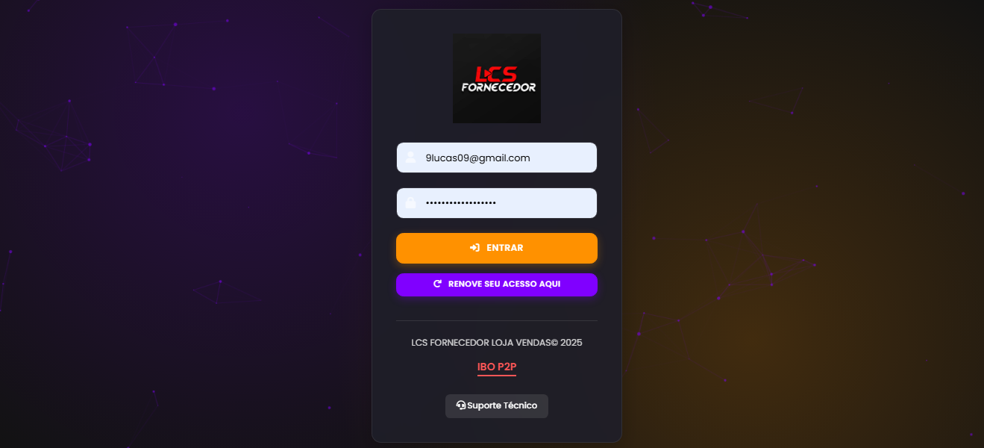984x448 pixels.
Task: Click the Técnico word on support button
Action: pos(520,405)
